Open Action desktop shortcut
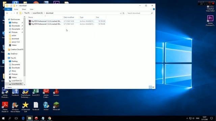The height and width of the screenshot is (121, 216). pyautogui.click(x=46, y=106)
